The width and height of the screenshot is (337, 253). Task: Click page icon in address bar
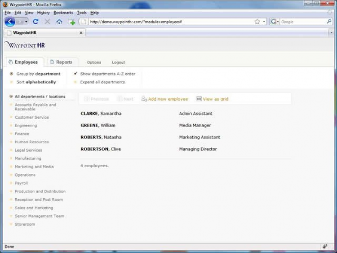tap(84, 22)
